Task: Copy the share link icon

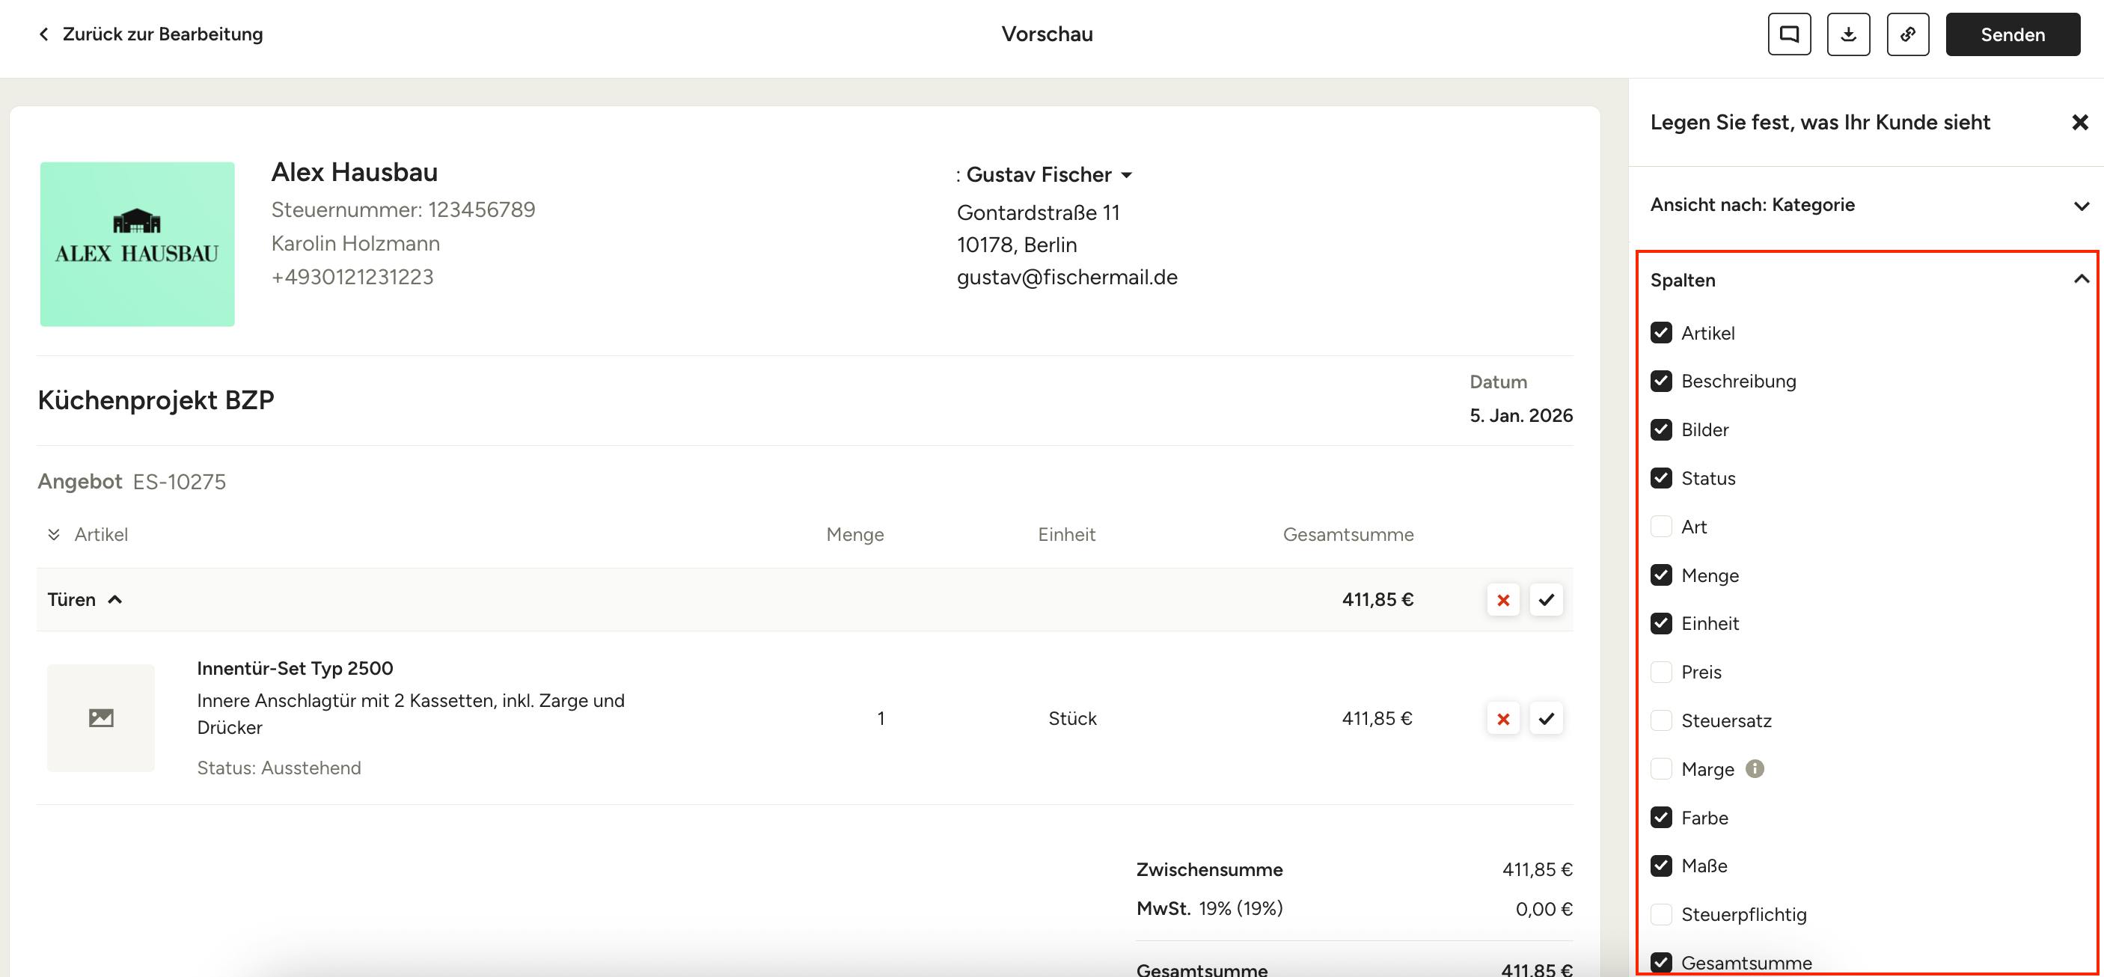Action: point(1908,34)
